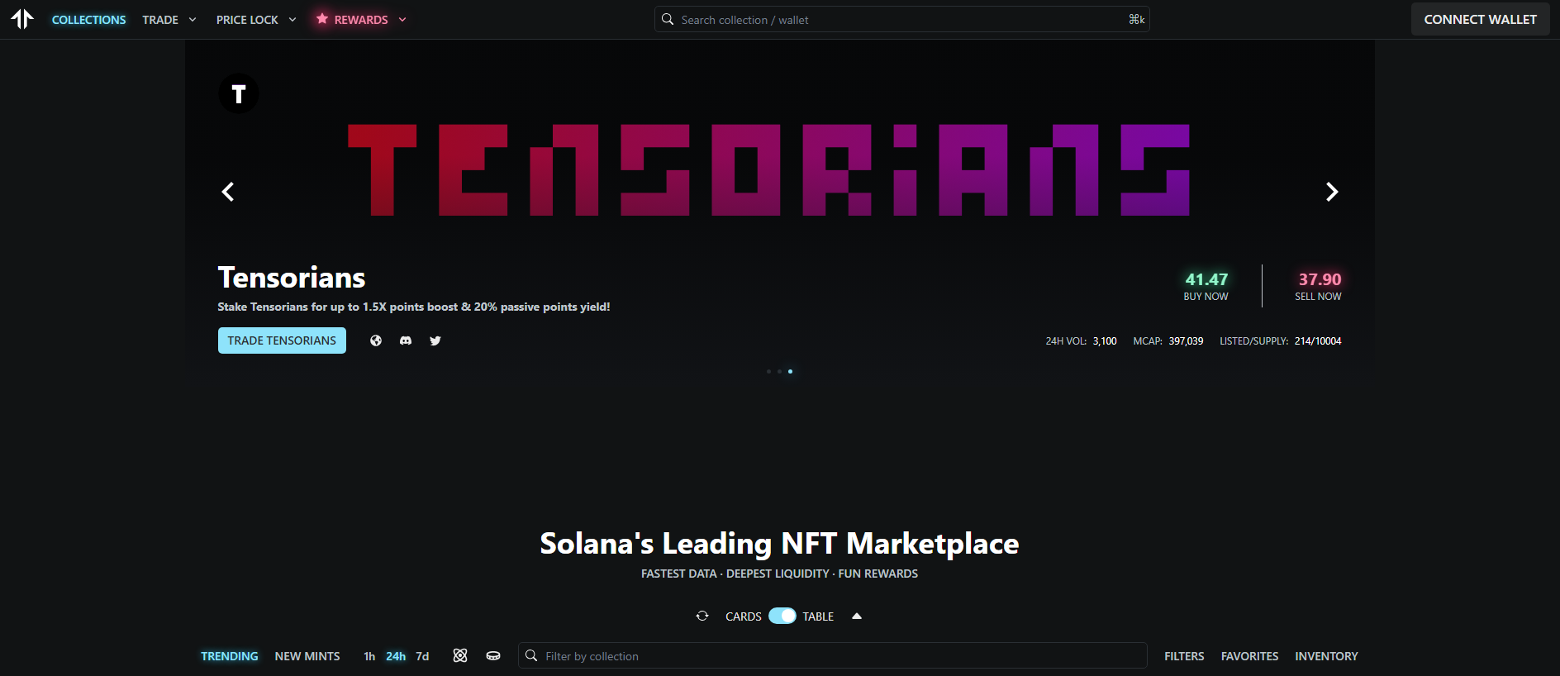Open the Tensorians Twitter link

(x=435, y=340)
